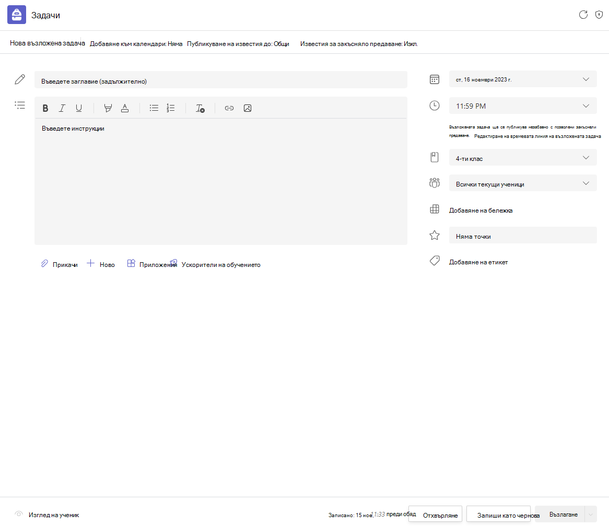Screen dimensions: 609x526
Task: Click the Ново button
Action: click(x=101, y=264)
